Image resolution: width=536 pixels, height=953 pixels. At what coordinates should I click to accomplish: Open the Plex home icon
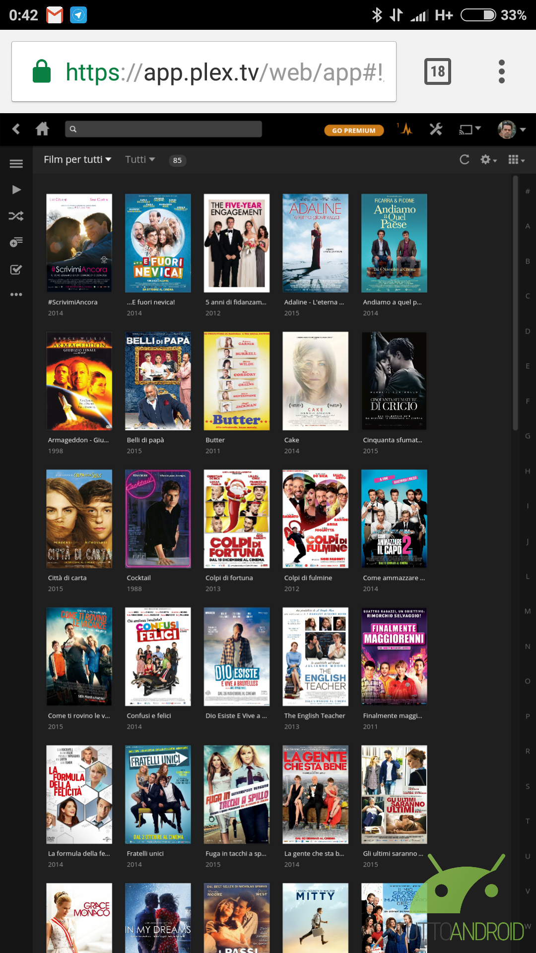43,129
